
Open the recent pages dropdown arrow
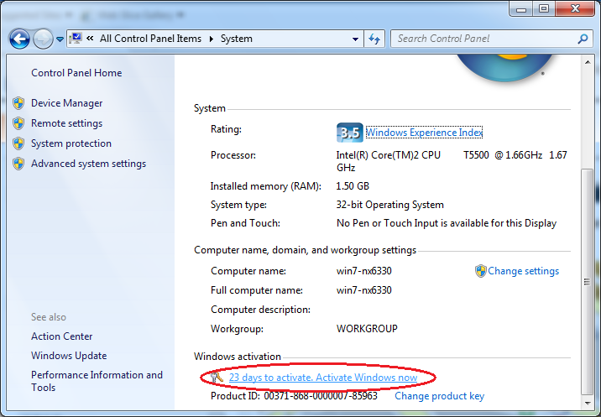(60, 39)
